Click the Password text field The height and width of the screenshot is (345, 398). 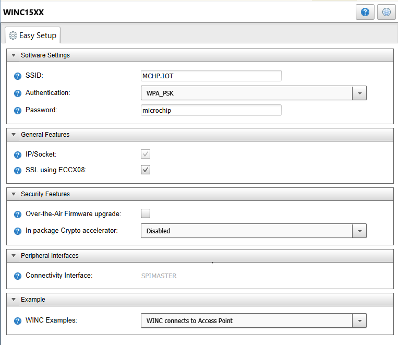click(x=211, y=110)
